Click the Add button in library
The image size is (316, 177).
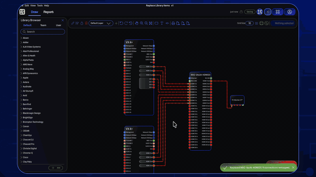click(56, 168)
